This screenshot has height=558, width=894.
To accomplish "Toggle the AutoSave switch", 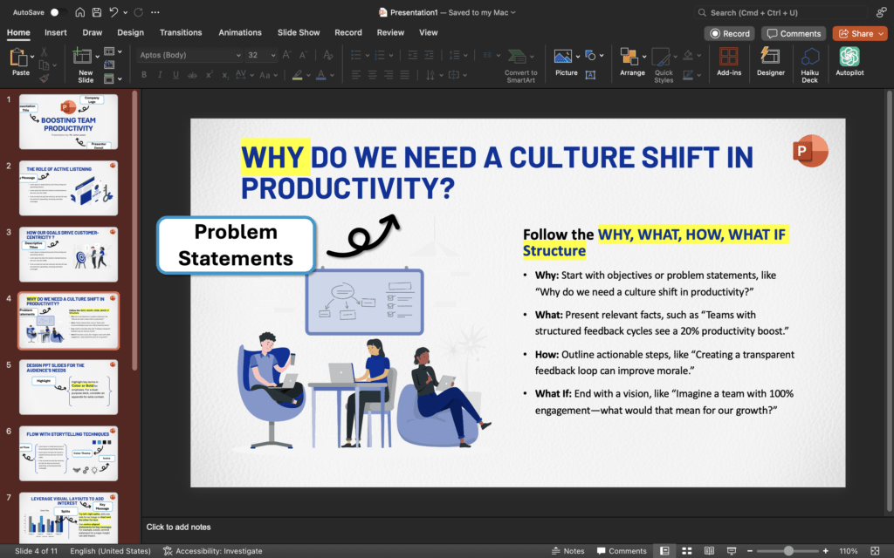I will [x=57, y=12].
